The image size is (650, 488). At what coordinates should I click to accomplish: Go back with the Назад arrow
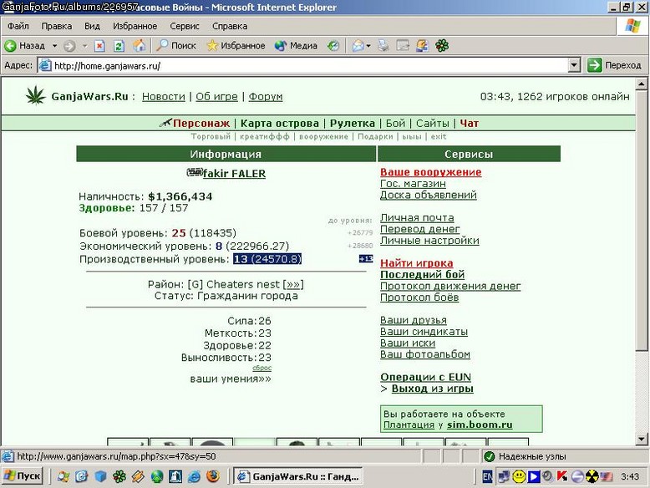(x=24, y=46)
